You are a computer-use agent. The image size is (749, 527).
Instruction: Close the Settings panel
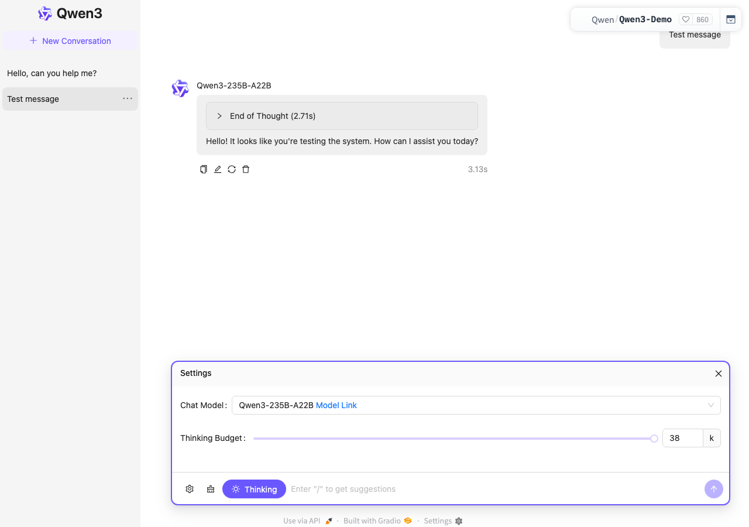point(719,374)
